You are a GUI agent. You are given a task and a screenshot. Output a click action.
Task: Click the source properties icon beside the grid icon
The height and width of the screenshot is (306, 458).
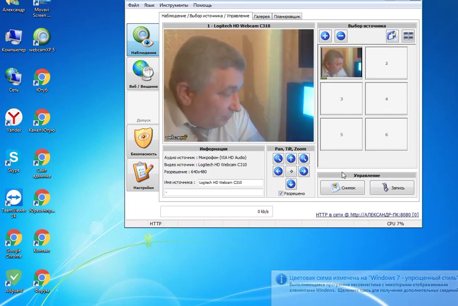pos(392,36)
